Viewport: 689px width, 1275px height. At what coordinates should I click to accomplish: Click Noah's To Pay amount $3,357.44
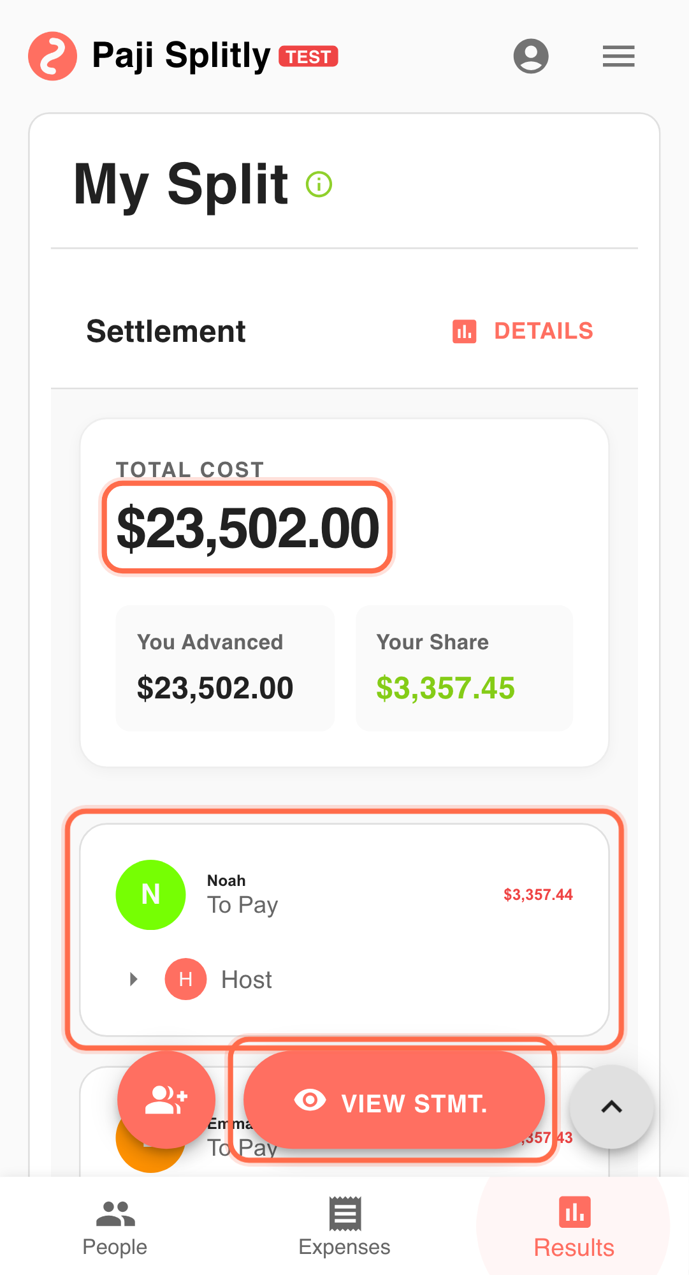pyautogui.click(x=538, y=895)
